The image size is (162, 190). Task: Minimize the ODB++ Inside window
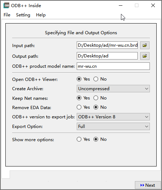(121, 5)
